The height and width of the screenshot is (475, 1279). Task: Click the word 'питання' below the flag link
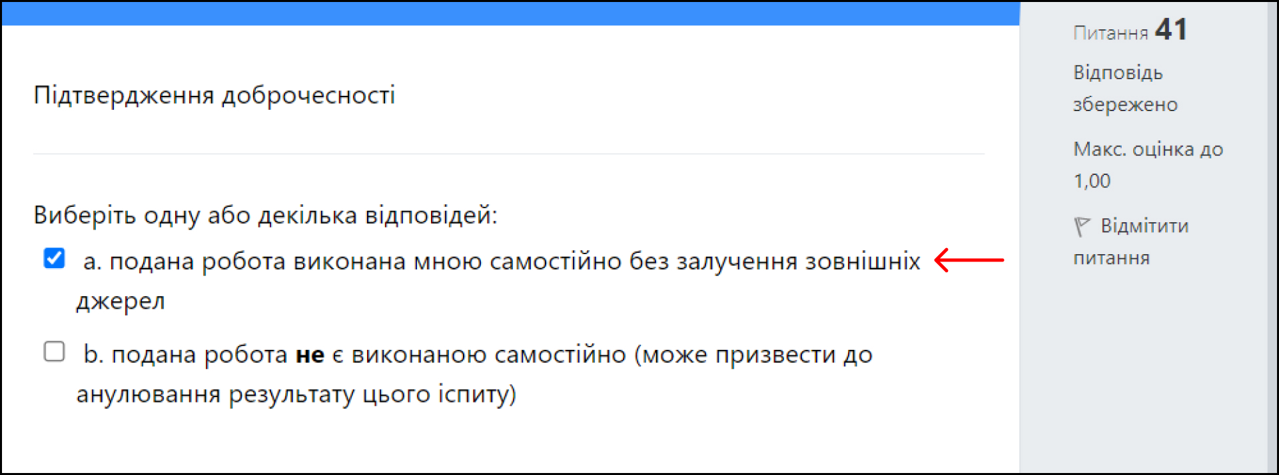1111,258
